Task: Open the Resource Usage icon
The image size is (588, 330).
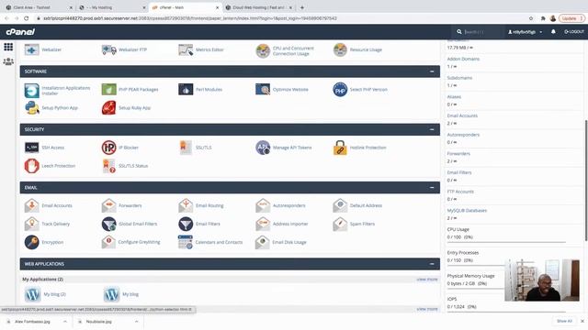Action: click(x=340, y=49)
